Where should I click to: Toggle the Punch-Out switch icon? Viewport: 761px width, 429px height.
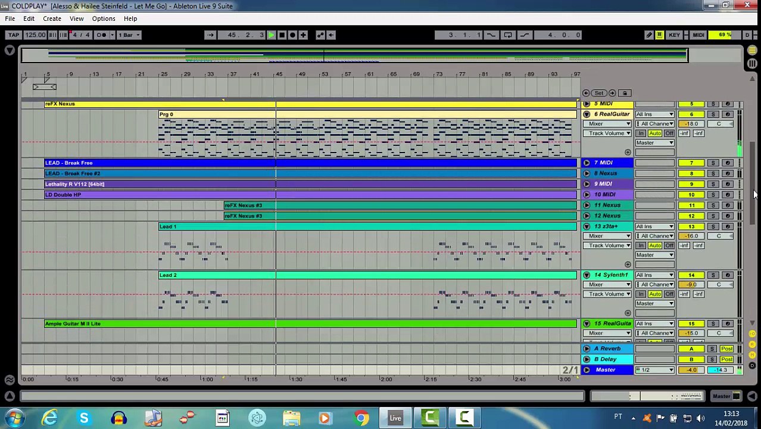pos(525,35)
